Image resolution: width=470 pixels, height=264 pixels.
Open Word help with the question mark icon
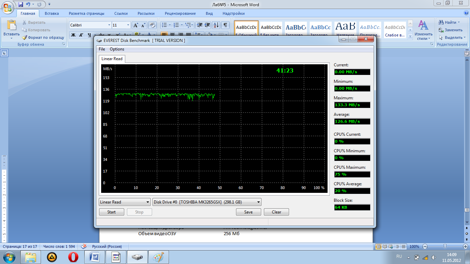[467, 13]
